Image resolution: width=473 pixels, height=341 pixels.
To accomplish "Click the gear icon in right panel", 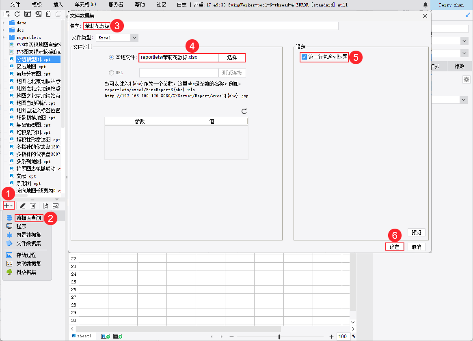I will coord(467,79).
